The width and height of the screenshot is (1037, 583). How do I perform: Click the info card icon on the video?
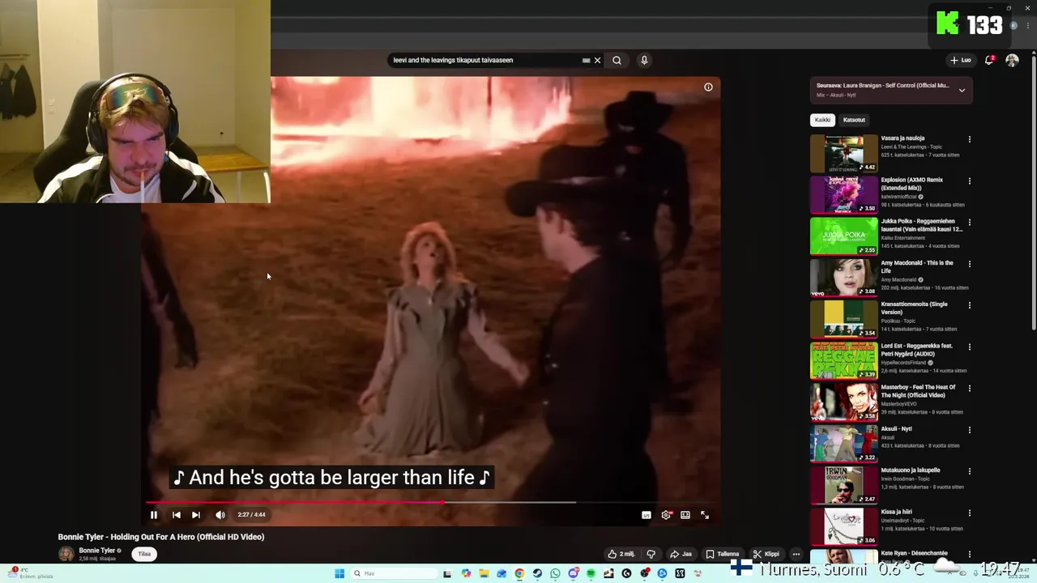708,87
